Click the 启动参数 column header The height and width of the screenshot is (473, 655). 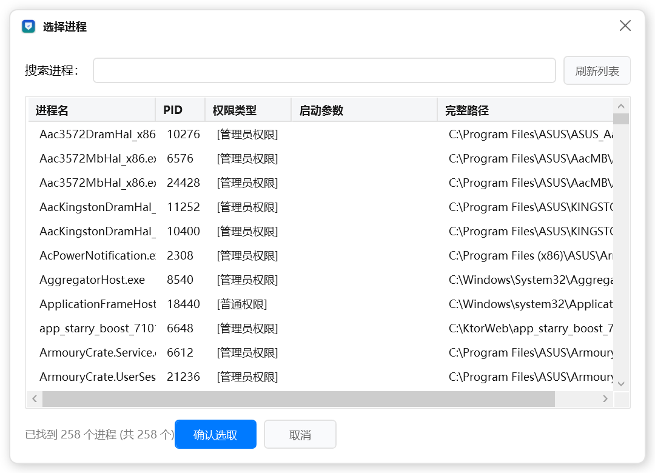(x=364, y=110)
